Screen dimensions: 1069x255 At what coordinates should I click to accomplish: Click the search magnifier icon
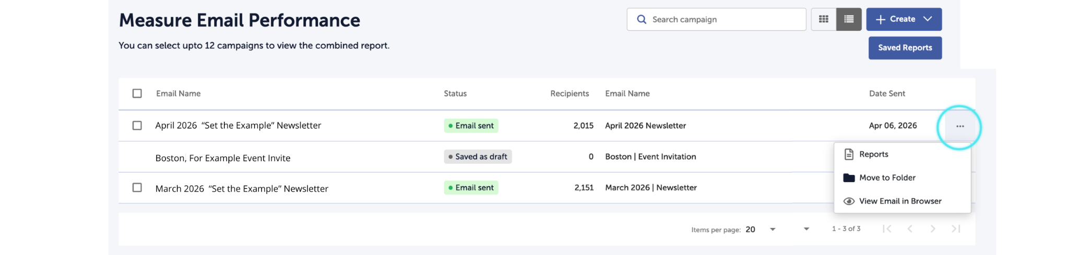642,19
